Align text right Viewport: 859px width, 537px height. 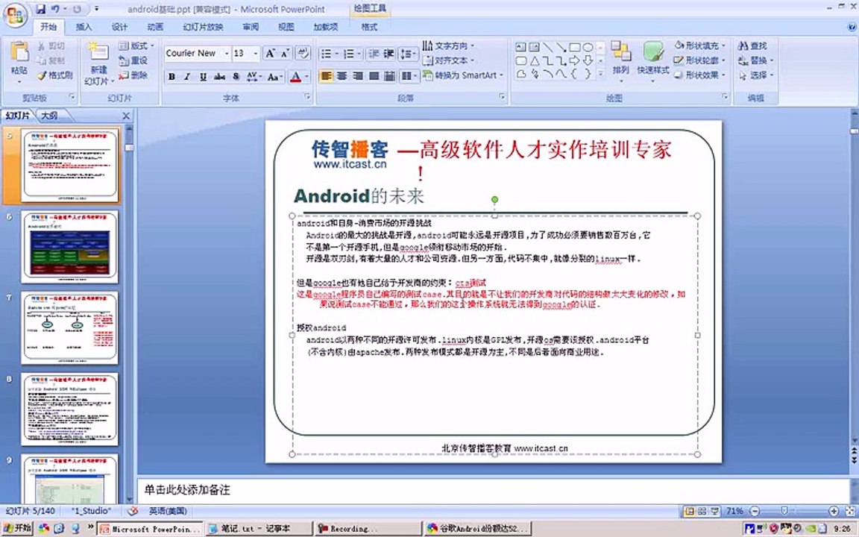click(x=358, y=75)
